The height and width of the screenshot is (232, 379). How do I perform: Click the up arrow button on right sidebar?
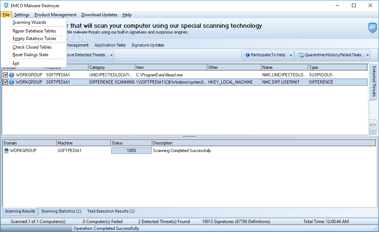click(373, 124)
